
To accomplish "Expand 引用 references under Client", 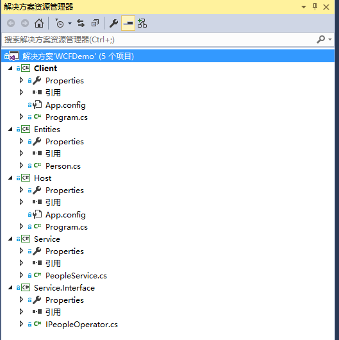I will (x=21, y=92).
